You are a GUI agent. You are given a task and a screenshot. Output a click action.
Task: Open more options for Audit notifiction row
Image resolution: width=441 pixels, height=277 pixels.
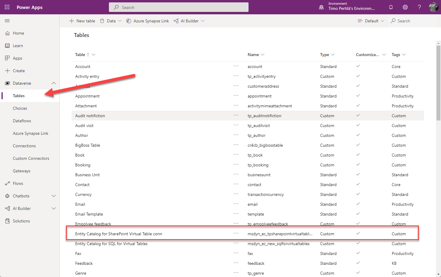point(236,115)
